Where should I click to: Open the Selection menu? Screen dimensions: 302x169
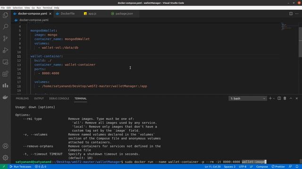point(17,8)
